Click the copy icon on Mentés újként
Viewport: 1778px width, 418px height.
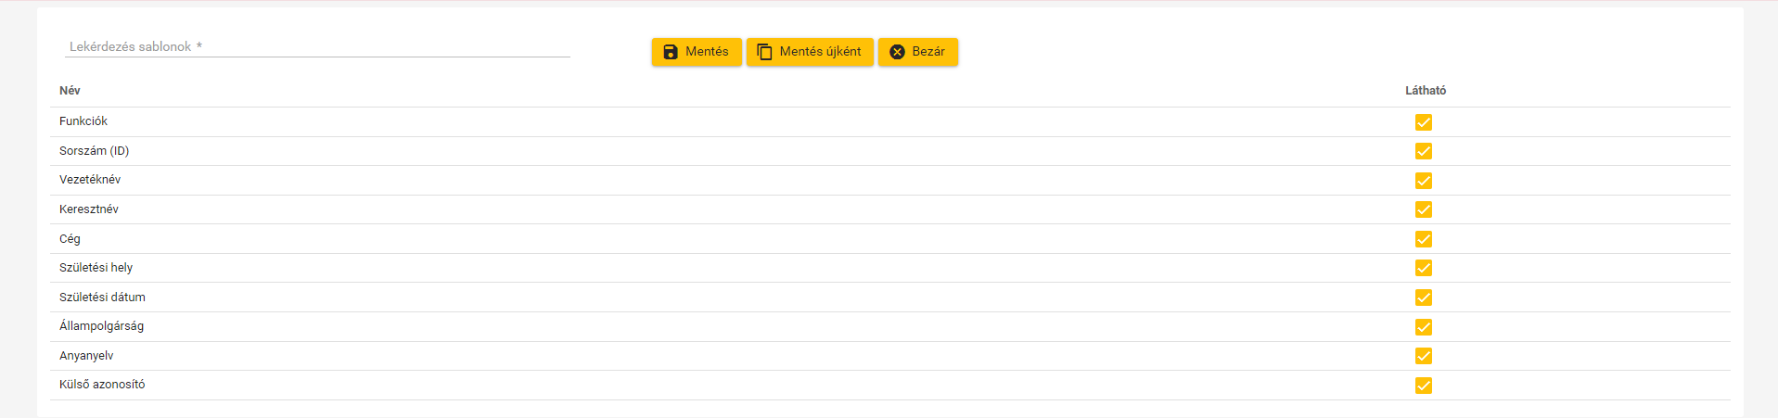pos(764,52)
